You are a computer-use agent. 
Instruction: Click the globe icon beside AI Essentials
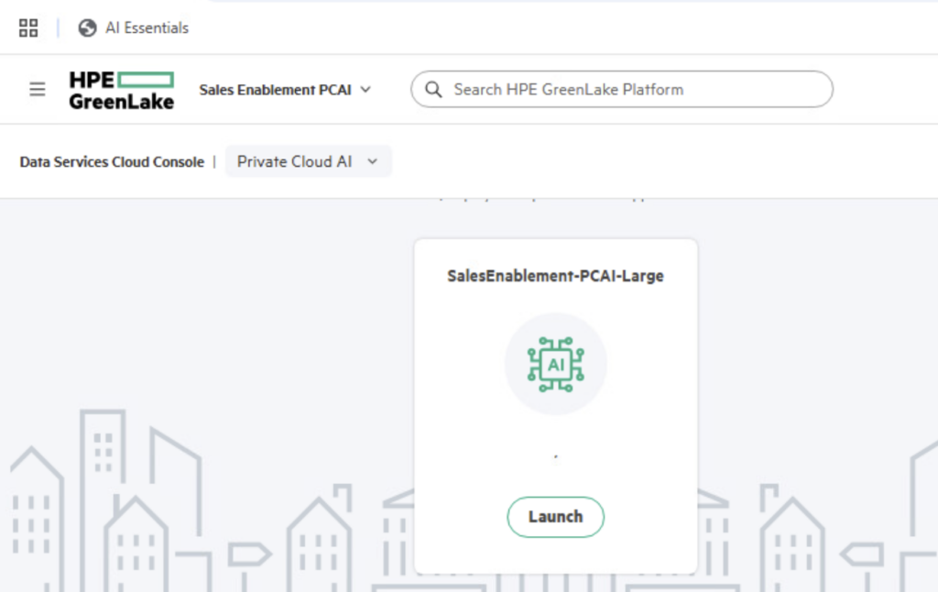click(x=88, y=27)
